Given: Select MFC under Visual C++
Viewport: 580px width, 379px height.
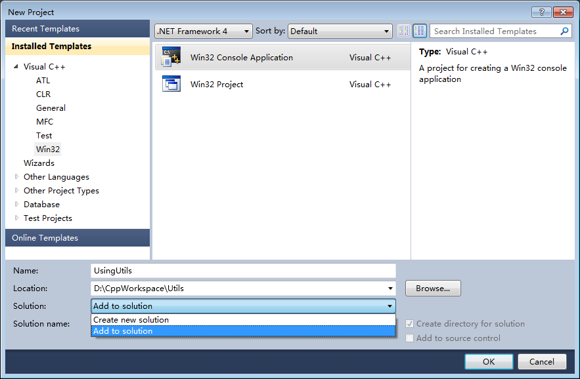Looking at the screenshot, I should [45, 121].
